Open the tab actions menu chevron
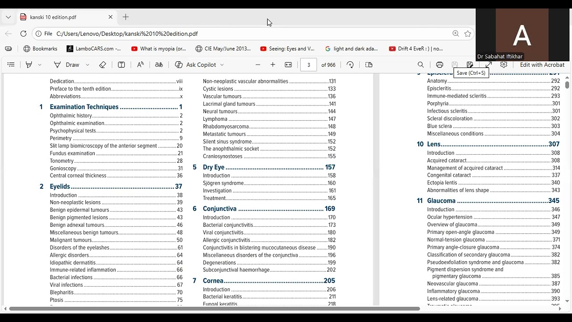 pyautogui.click(x=8, y=17)
